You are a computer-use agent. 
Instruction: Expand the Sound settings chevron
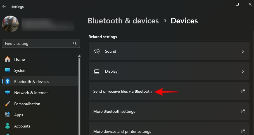(243, 51)
